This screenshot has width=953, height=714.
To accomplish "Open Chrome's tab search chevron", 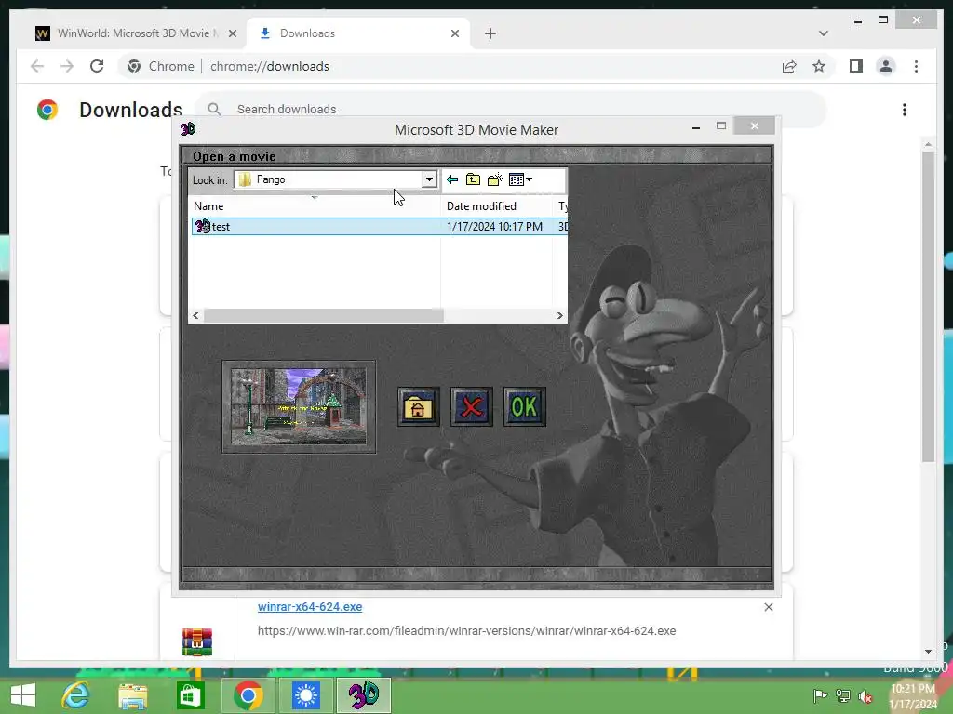I will [823, 33].
